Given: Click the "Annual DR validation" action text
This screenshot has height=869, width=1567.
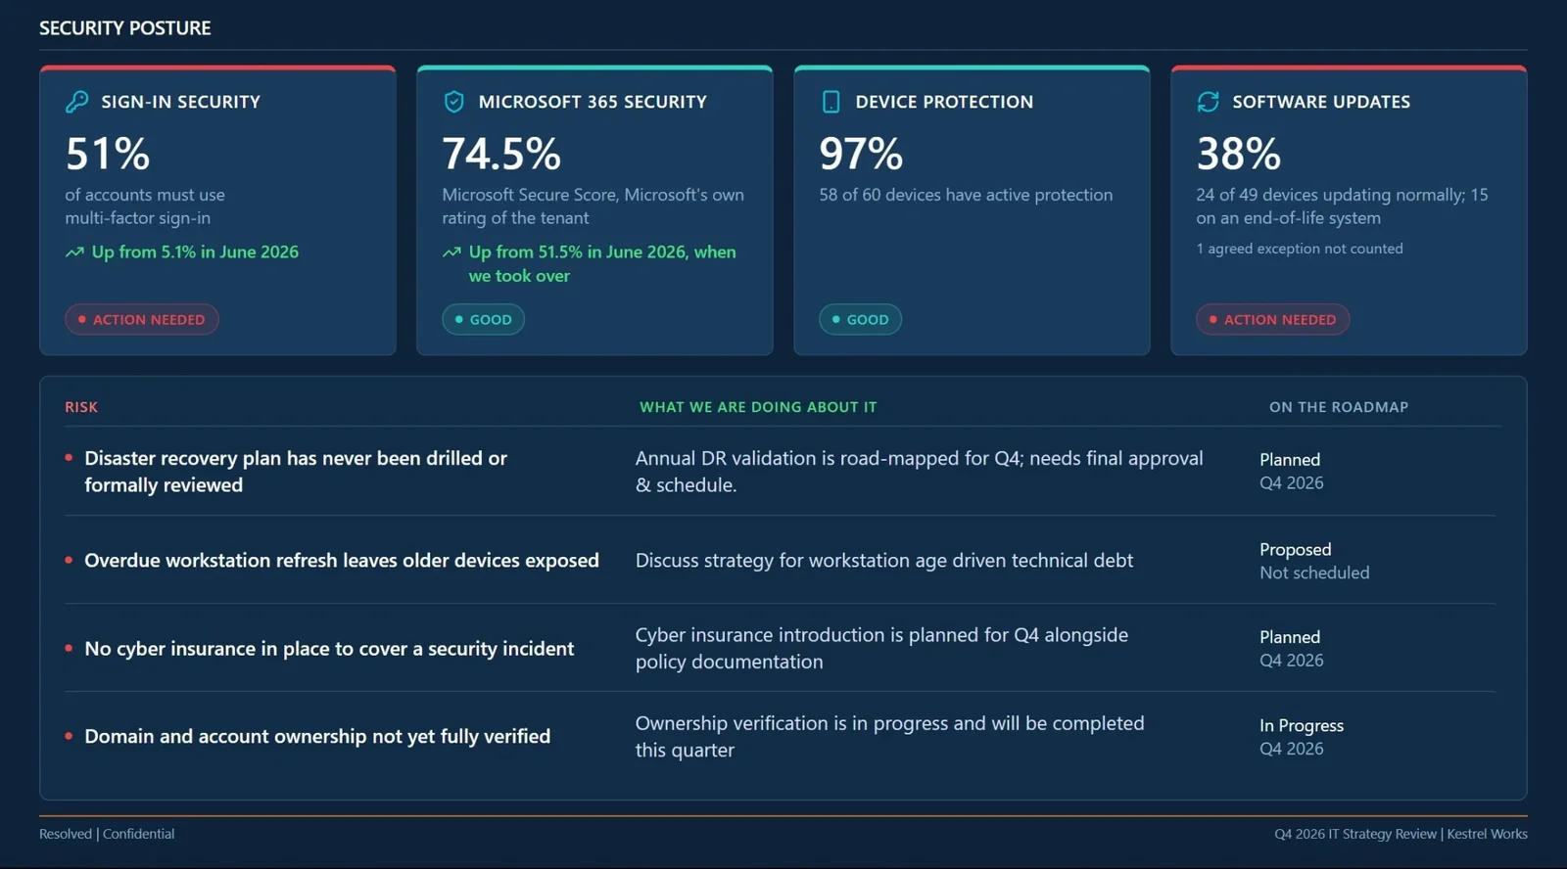Looking at the screenshot, I should (920, 472).
